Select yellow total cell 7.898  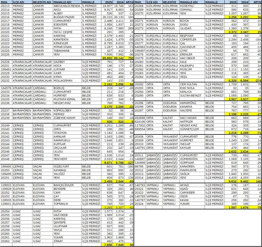pos(107,245)
